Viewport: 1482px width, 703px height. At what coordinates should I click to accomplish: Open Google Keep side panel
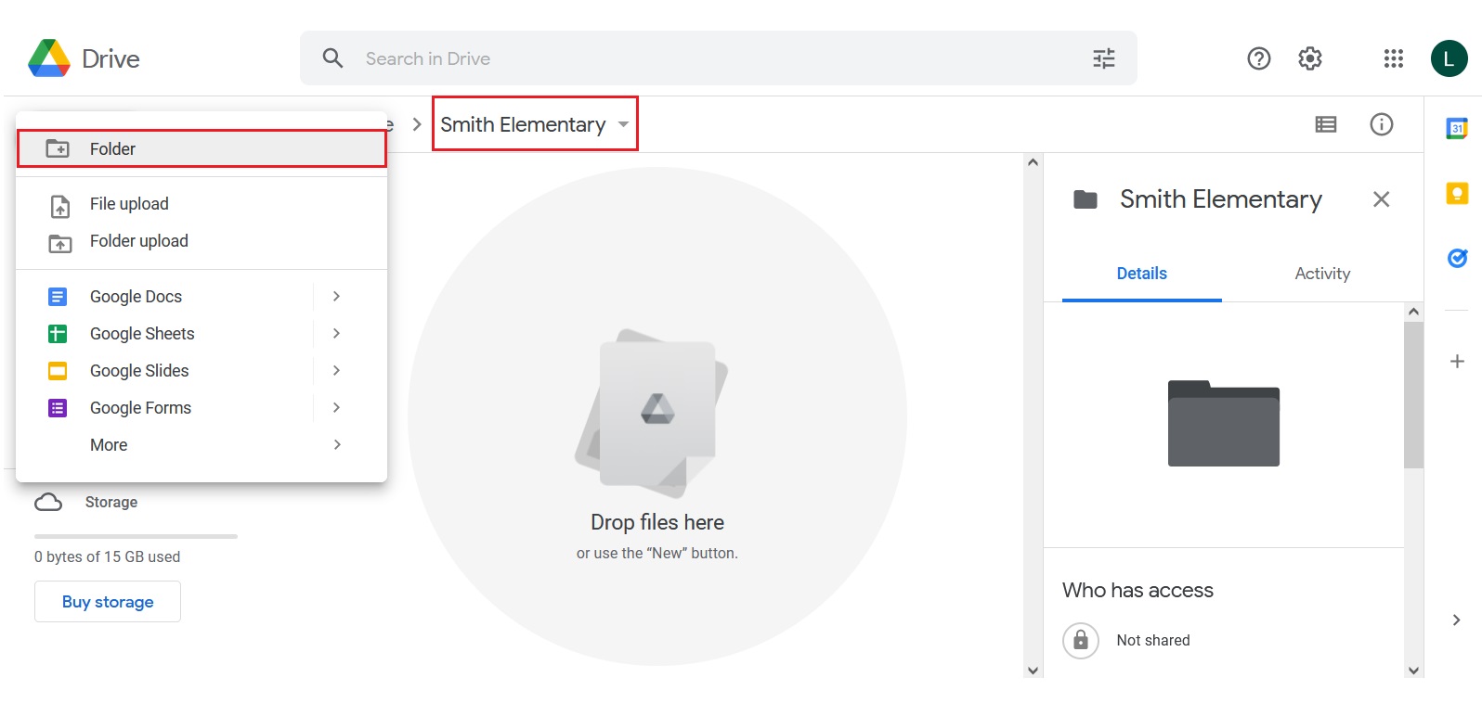(1457, 193)
